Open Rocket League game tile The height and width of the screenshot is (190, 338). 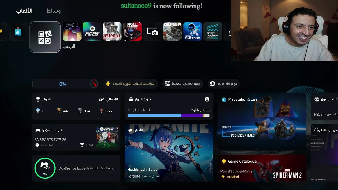(133, 31)
